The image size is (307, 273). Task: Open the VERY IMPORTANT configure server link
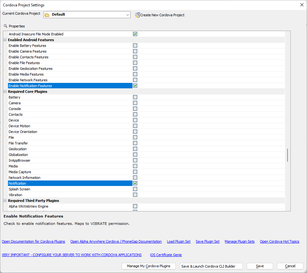pyautogui.click(x=72, y=255)
